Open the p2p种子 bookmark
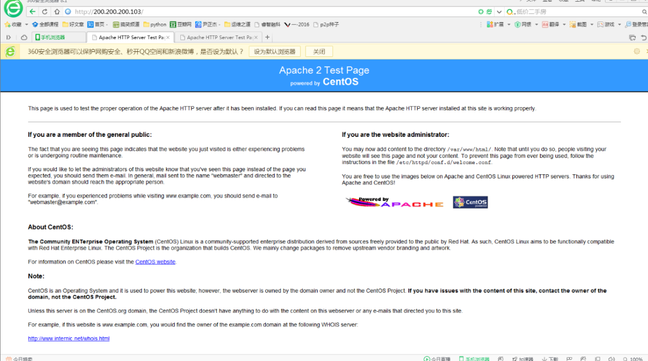This screenshot has height=361, width=648. [326, 24]
